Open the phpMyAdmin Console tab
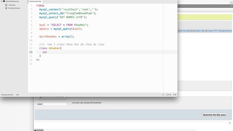This screenshot has width=233, height=131. (x=39, y=130)
